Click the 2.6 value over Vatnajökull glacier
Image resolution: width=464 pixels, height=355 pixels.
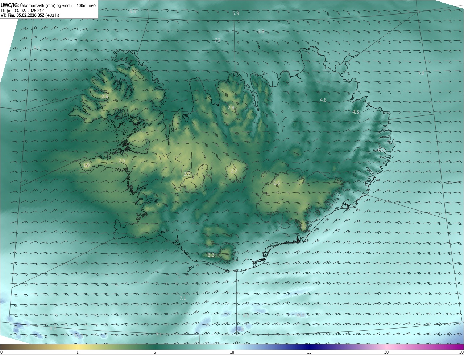[x=277, y=183]
